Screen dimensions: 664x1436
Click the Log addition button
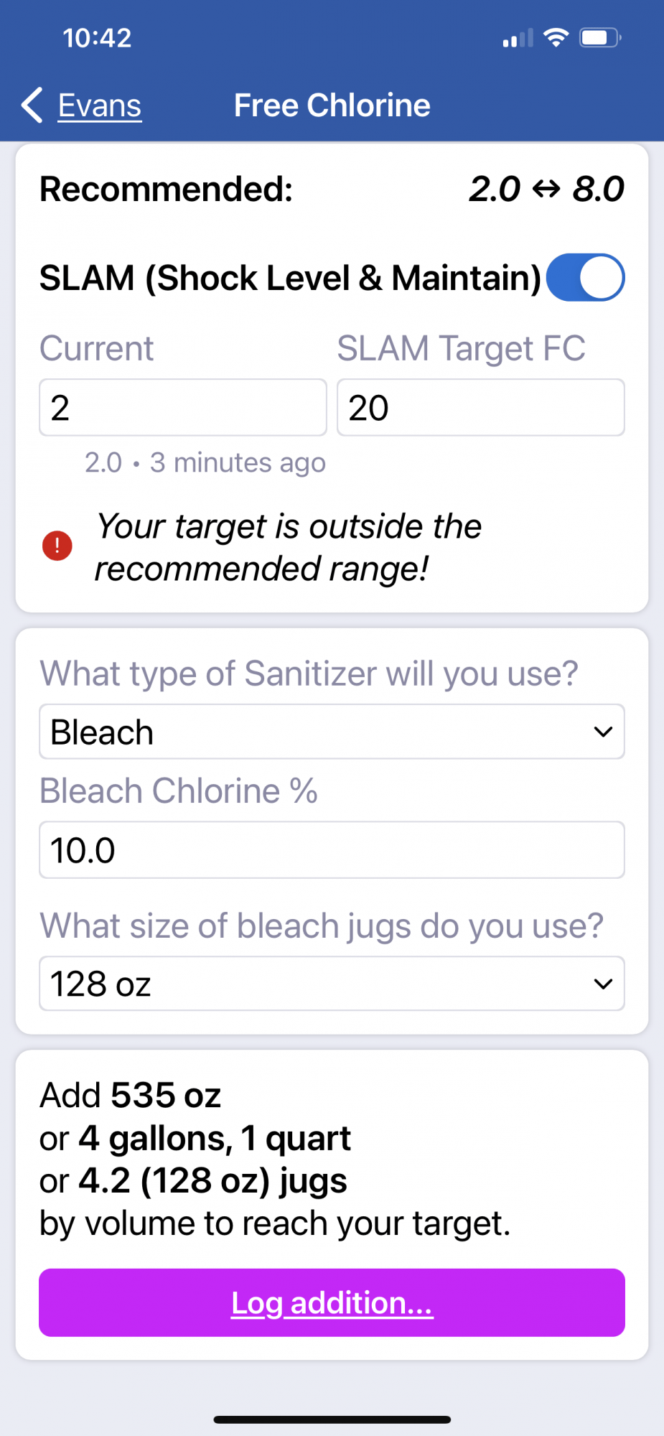(332, 1302)
